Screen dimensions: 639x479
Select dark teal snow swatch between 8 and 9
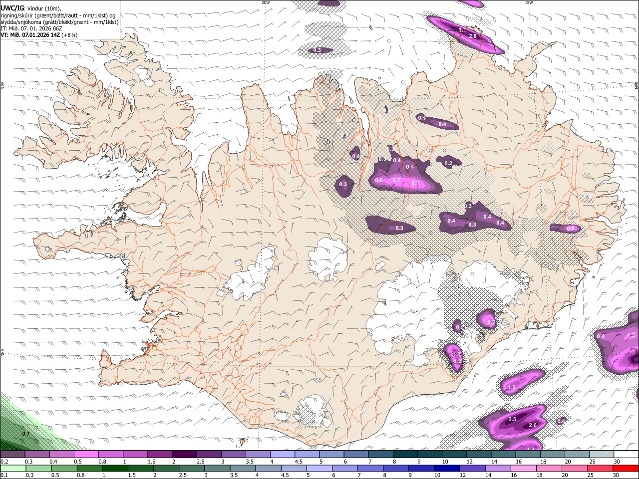(405, 455)
